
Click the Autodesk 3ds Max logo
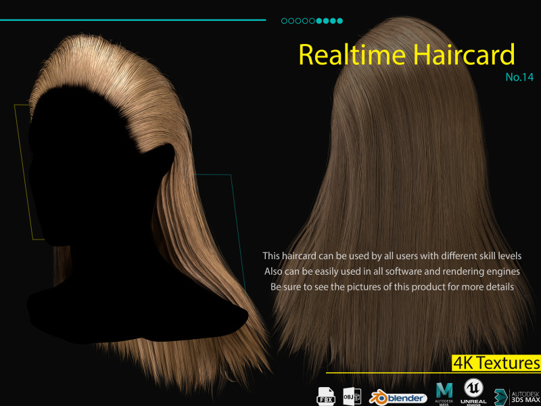518,396
